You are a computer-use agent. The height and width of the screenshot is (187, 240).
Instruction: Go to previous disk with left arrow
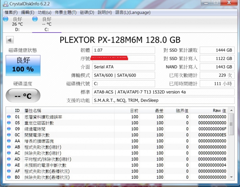(x=10, y=40)
